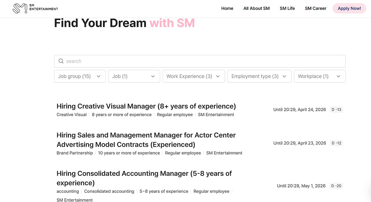Click the SM Entertainment logo

coord(35,8)
